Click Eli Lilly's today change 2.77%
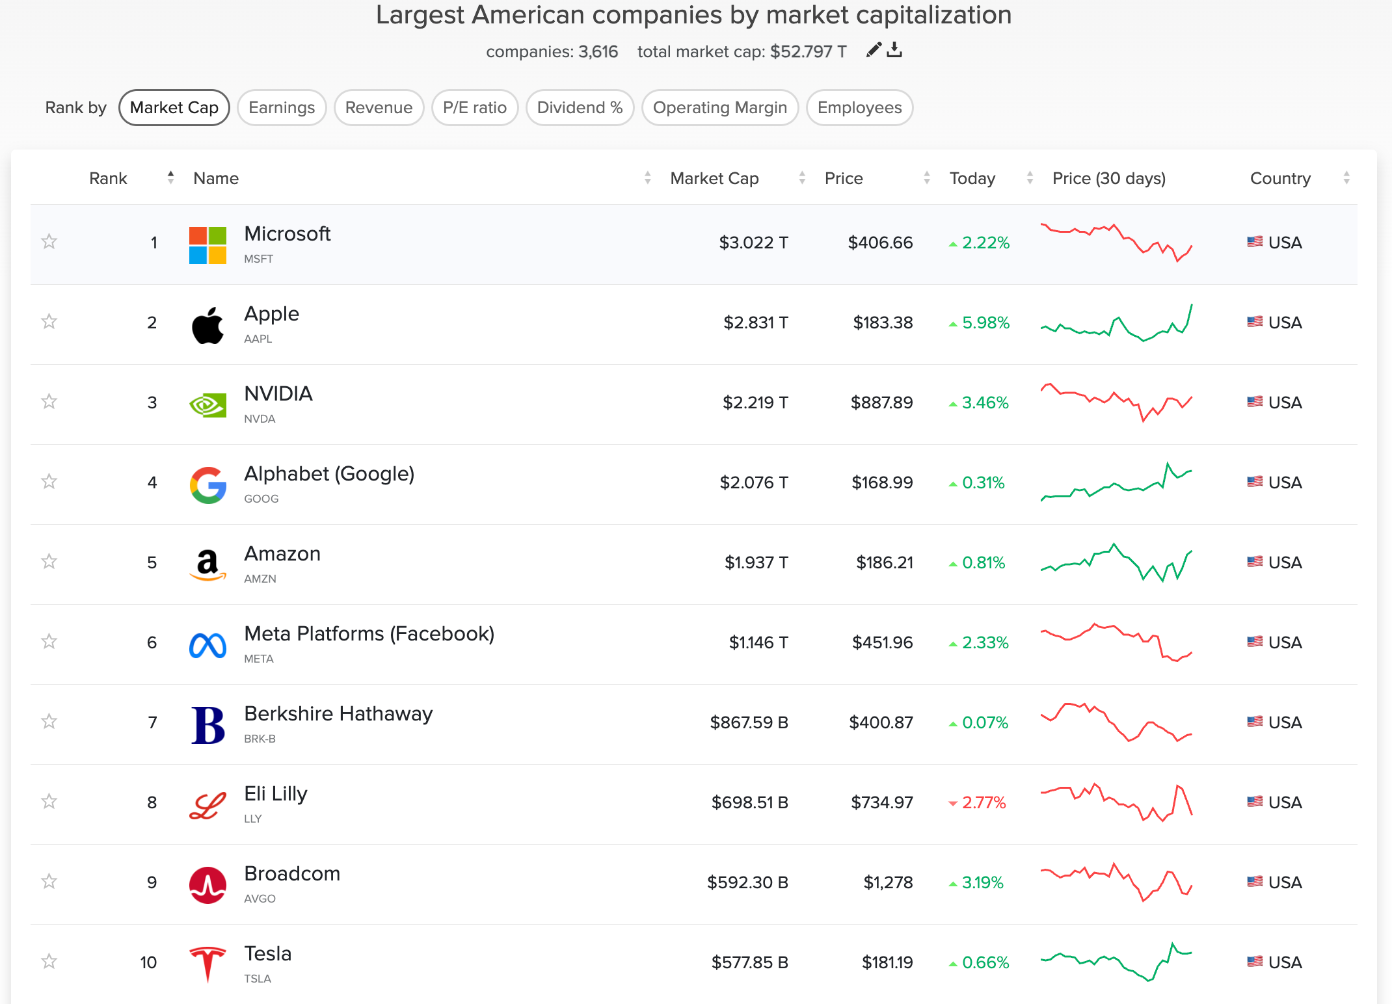This screenshot has height=1004, width=1392. coord(977,802)
